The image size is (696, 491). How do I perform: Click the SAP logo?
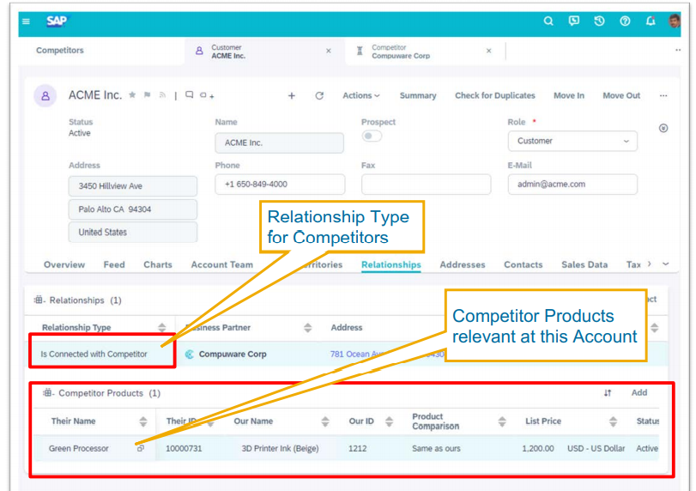(x=57, y=21)
